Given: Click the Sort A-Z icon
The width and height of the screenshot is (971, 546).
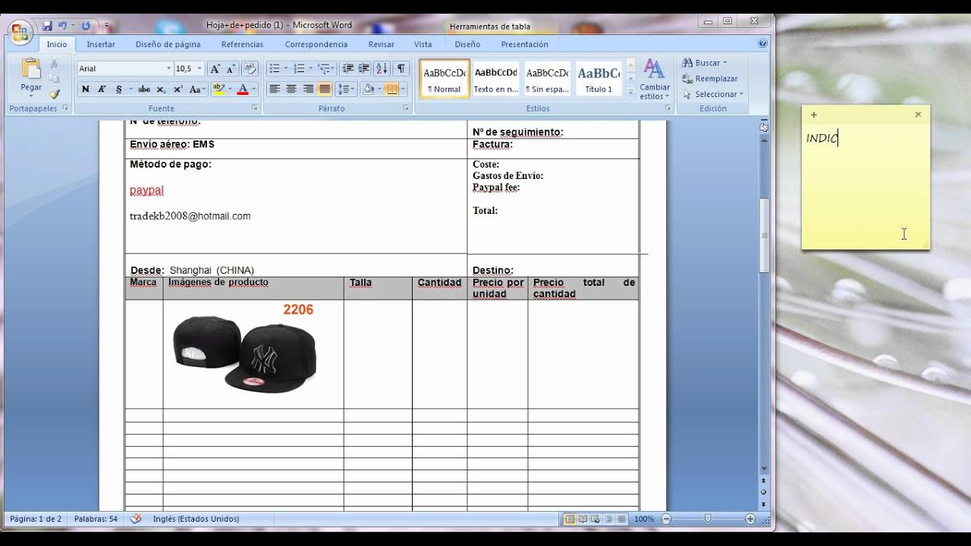Looking at the screenshot, I should [x=382, y=68].
